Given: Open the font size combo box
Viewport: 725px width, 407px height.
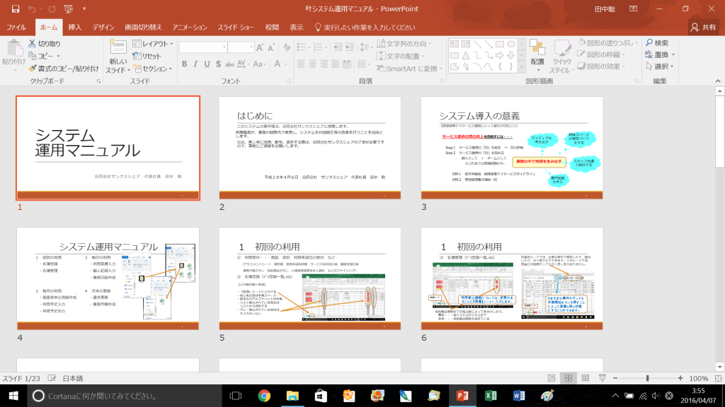Looking at the screenshot, I should tap(241, 47).
